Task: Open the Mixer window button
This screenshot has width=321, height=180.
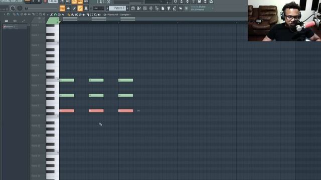Action: point(150,8)
